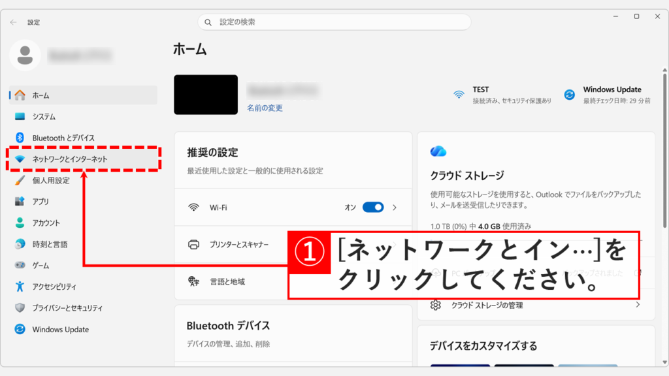Open システム settings category
This screenshot has height=376, width=669.
[83, 116]
